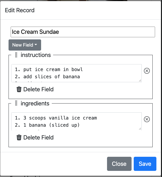Open the New Field dropdown
This screenshot has width=162, height=177.
25,45
